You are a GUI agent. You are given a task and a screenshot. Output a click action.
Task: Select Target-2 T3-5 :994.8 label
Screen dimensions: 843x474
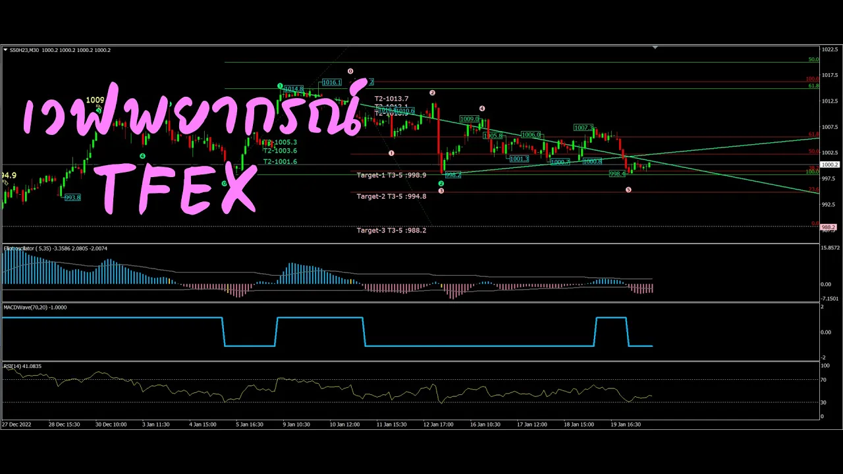point(391,196)
